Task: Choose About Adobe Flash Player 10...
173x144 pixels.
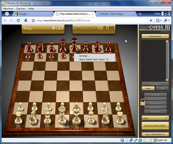Action: pos(94,59)
